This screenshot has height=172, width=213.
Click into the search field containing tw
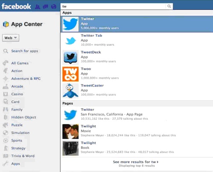click(x=113, y=6)
